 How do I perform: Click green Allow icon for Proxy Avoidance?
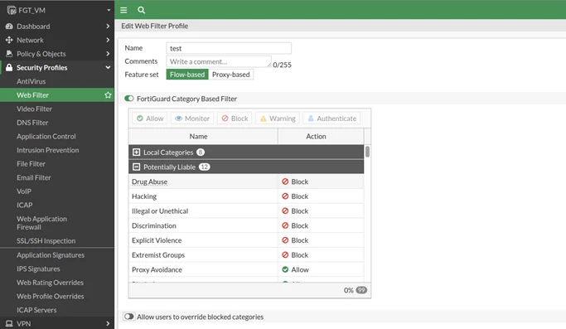(x=285, y=269)
